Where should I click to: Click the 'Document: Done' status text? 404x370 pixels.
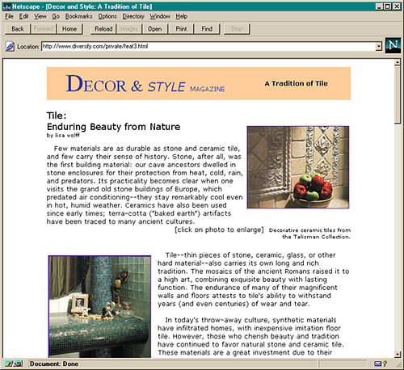[x=54, y=364]
